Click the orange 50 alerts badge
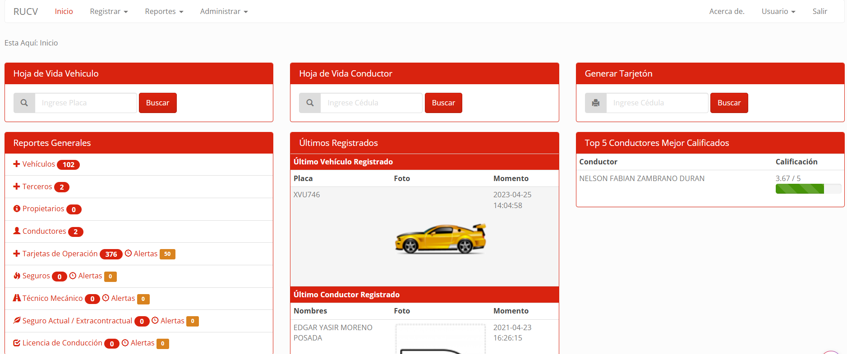Viewport: 847px width, 354px height. point(167,254)
